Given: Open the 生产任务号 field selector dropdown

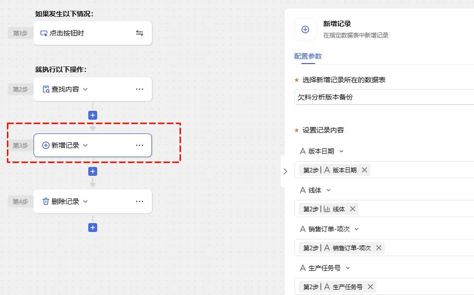Looking at the screenshot, I should (x=348, y=268).
